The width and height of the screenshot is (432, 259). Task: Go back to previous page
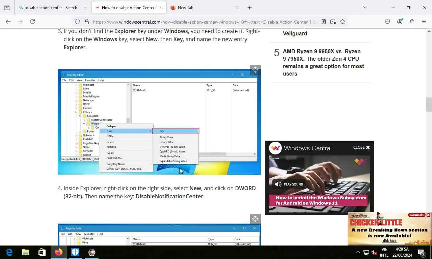[8, 22]
